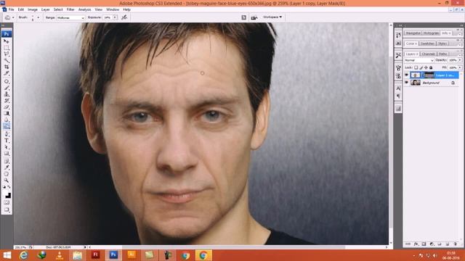Select the Pen tool

click(7, 134)
